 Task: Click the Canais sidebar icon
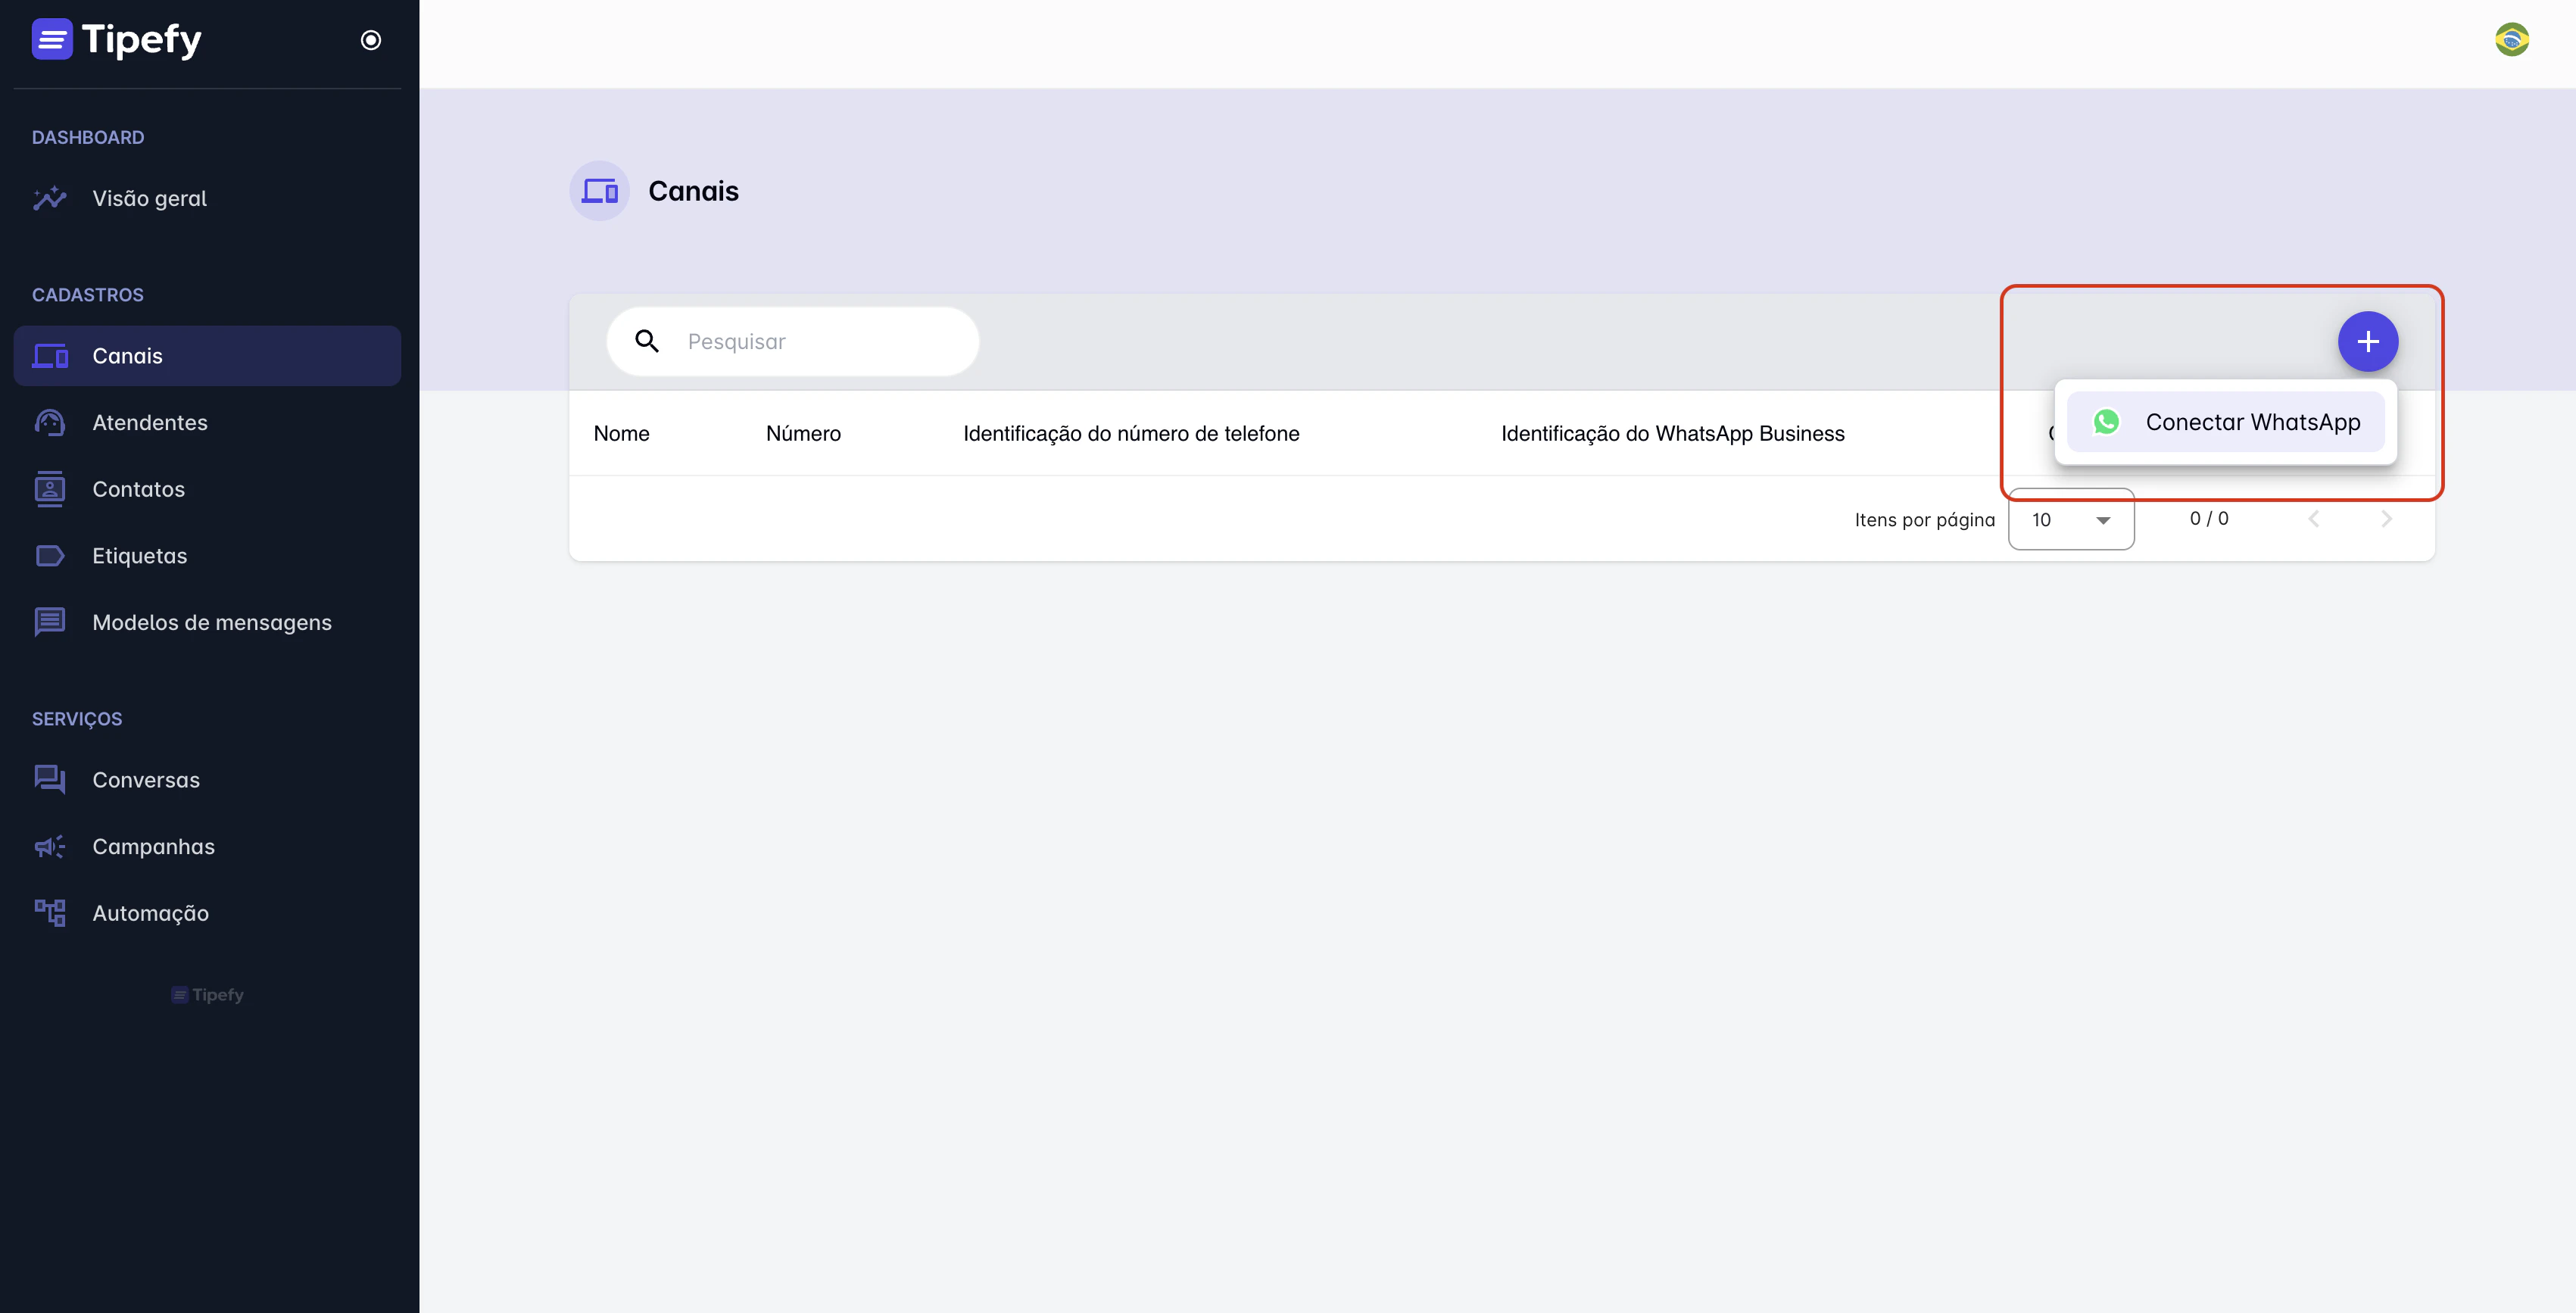tap(50, 356)
